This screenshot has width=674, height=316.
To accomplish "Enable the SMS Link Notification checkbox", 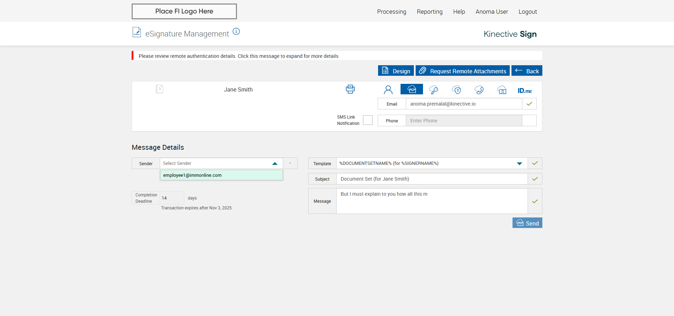I will pos(368,120).
